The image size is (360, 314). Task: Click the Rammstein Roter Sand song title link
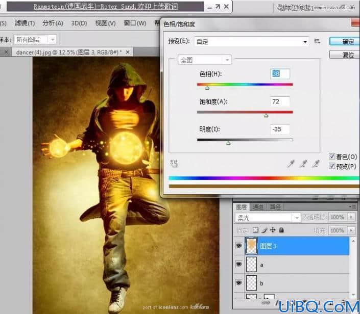106,7
